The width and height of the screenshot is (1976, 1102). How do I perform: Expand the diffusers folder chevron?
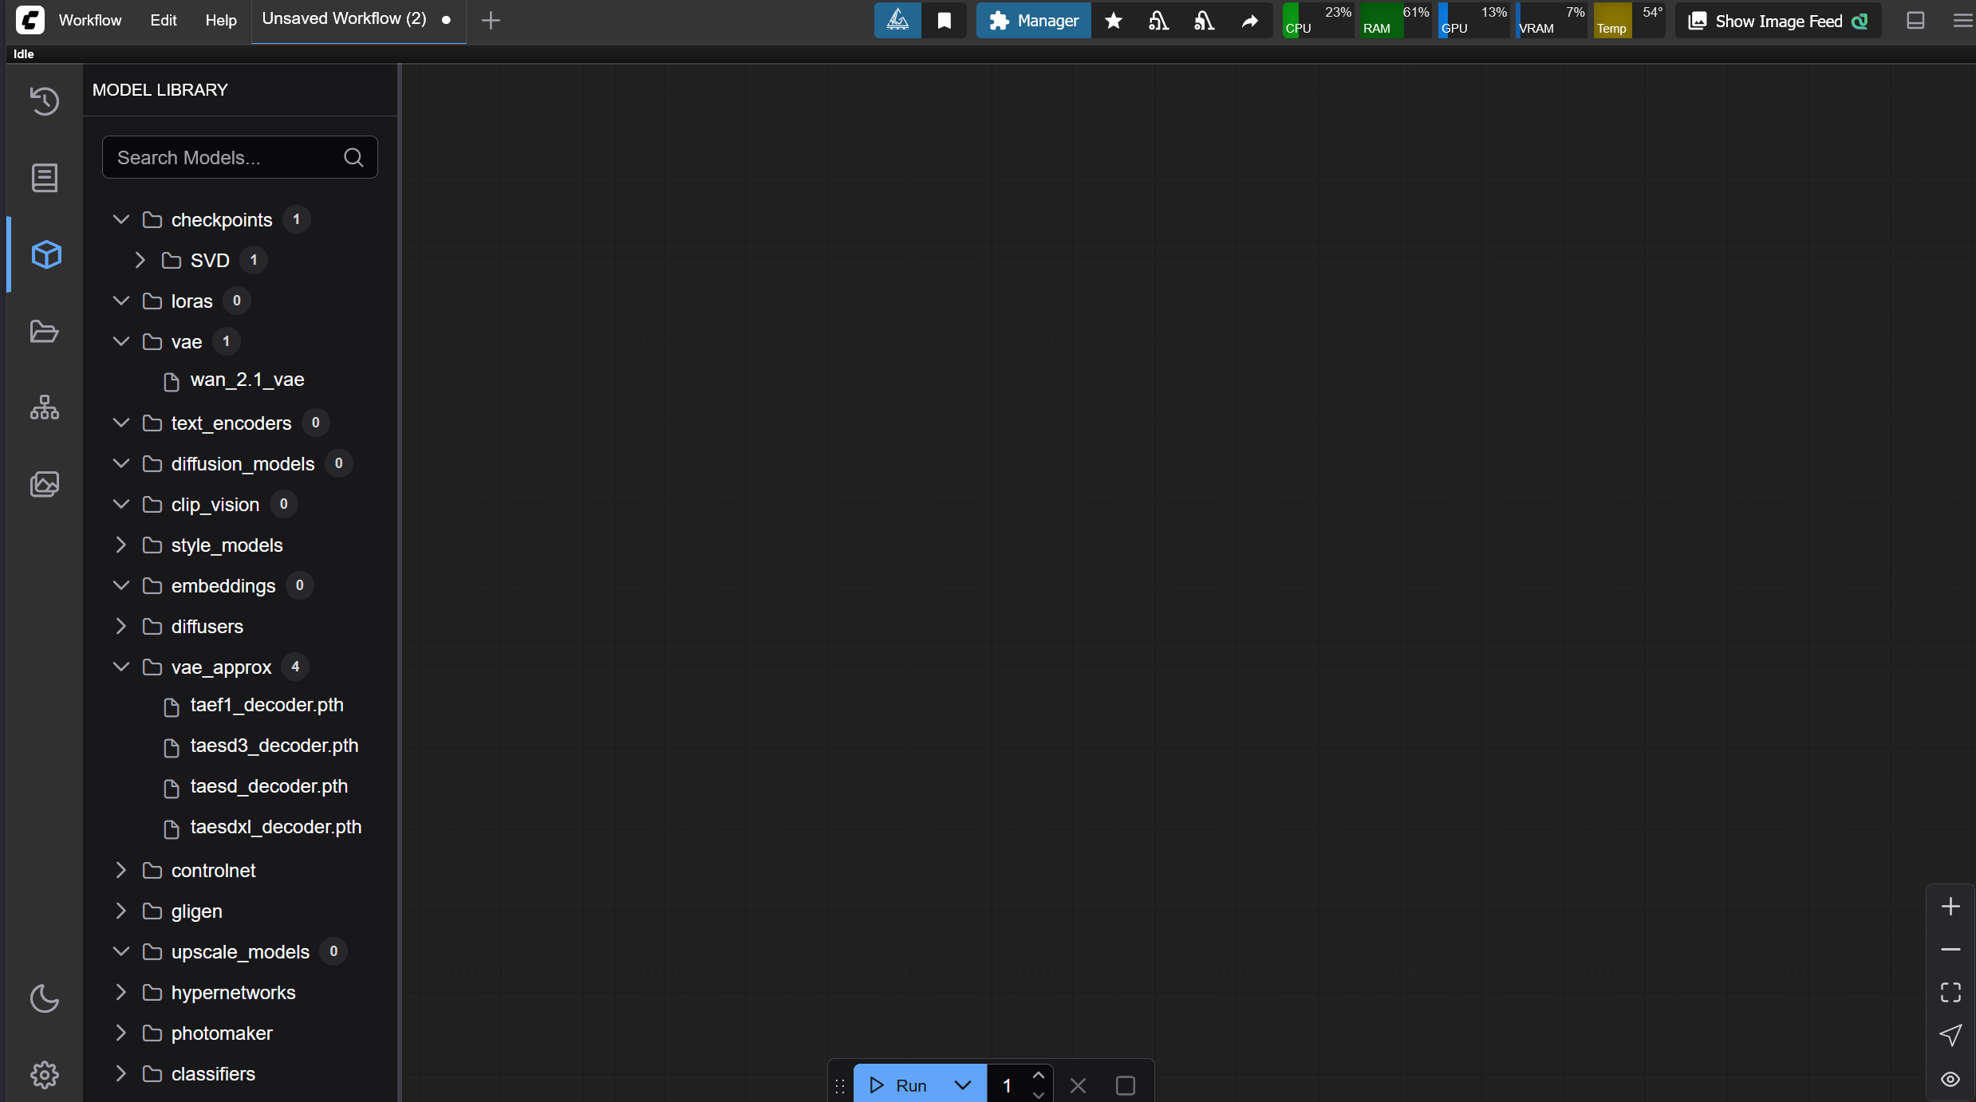point(121,626)
